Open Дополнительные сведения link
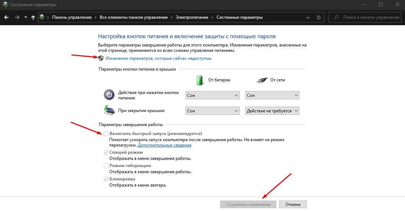This screenshot has height=211, width=405. [x=164, y=145]
